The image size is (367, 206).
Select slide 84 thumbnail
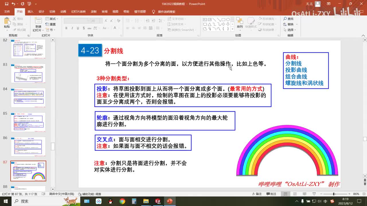[28, 98]
